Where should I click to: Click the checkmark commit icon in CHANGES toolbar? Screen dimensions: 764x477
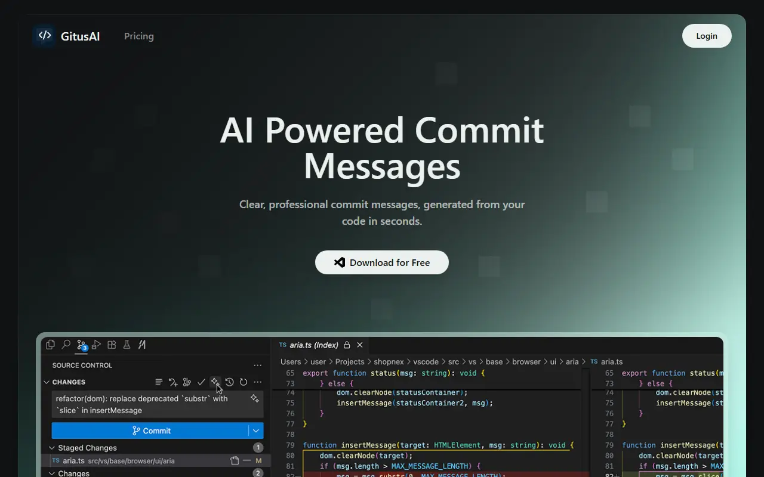tap(201, 382)
